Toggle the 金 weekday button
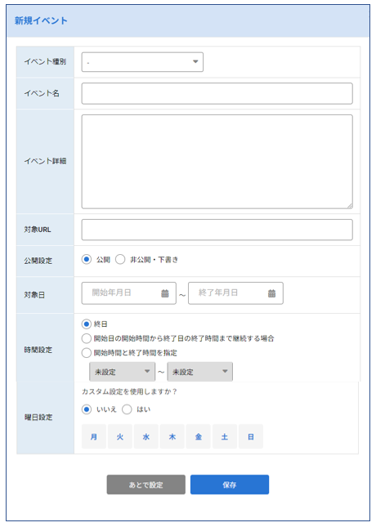The image size is (376, 527). click(x=199, y=436)
